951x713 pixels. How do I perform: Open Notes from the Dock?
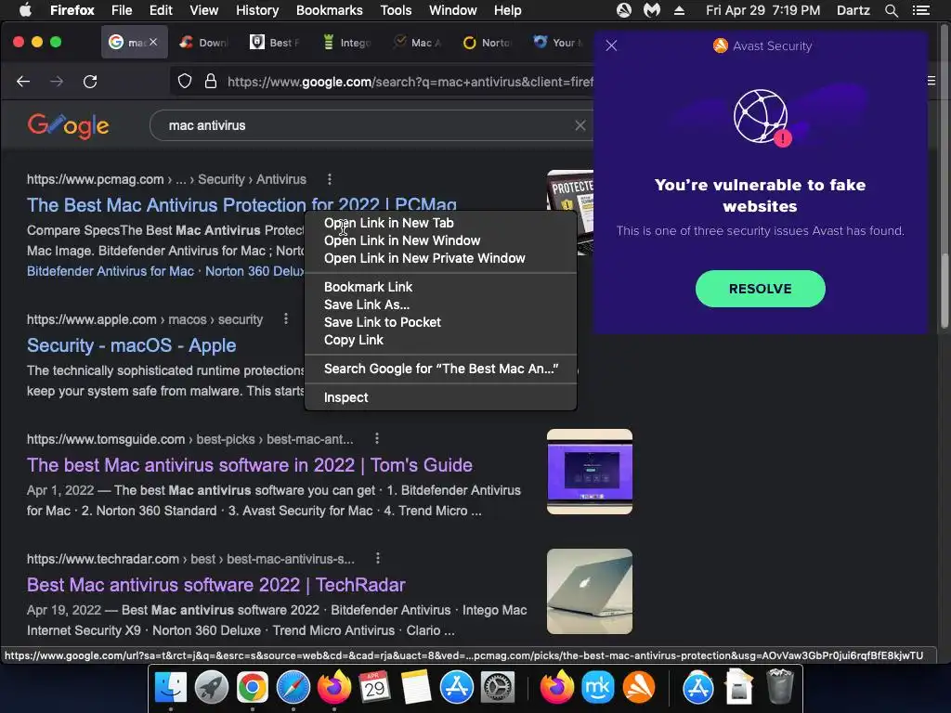tap(415, 688)
